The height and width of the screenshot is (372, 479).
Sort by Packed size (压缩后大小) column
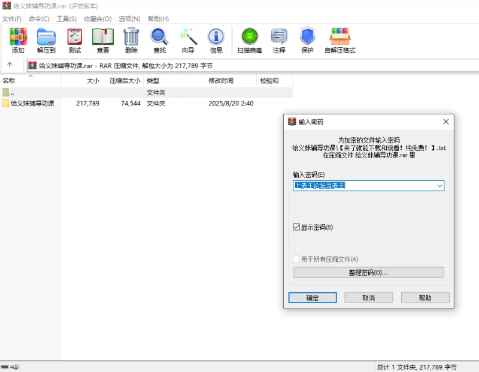click(x=123, y=81)
